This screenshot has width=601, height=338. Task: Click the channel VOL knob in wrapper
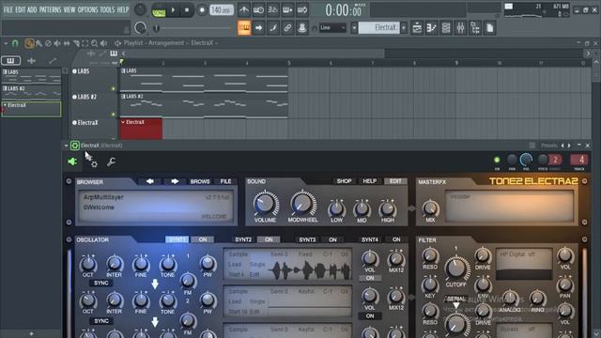point(526,160)
